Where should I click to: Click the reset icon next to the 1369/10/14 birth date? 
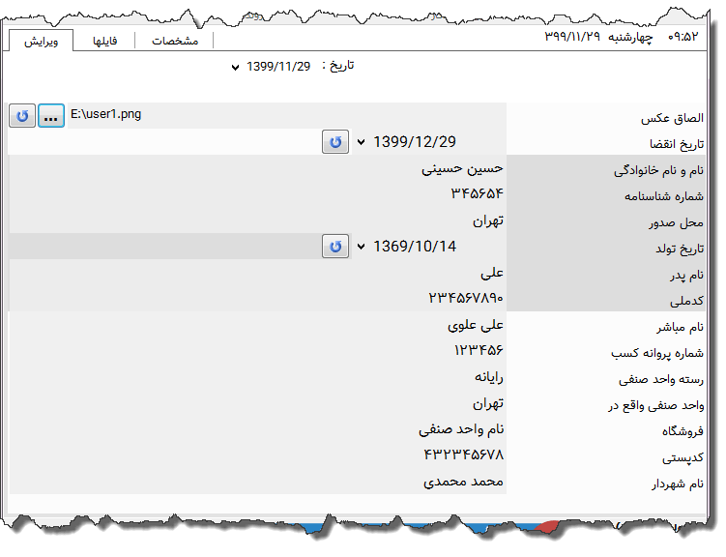335,247
